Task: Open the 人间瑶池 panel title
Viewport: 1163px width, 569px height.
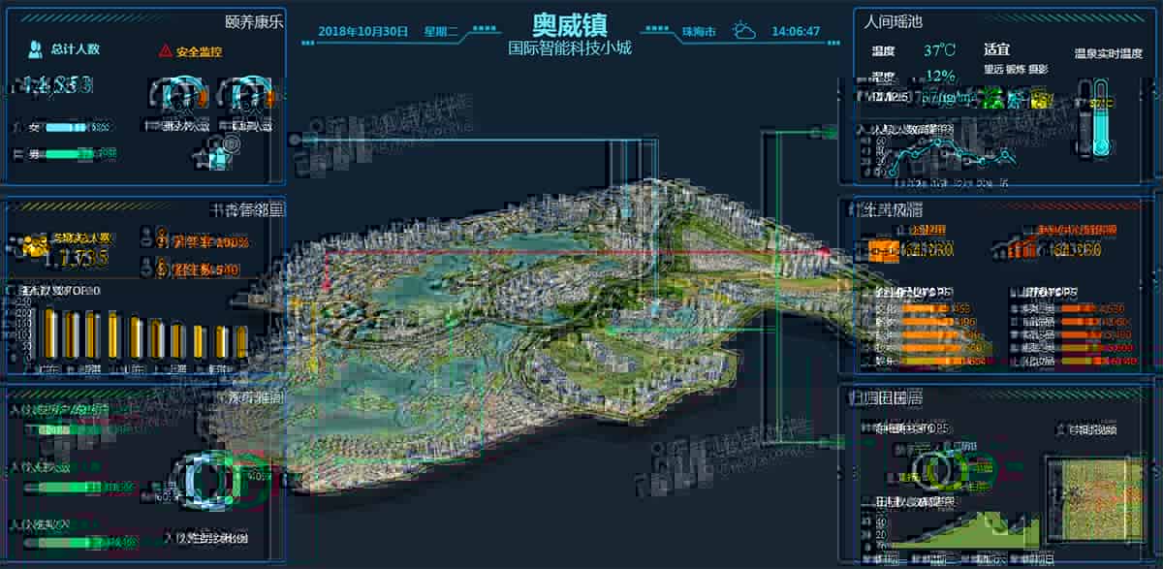Action: click(894, 22)
